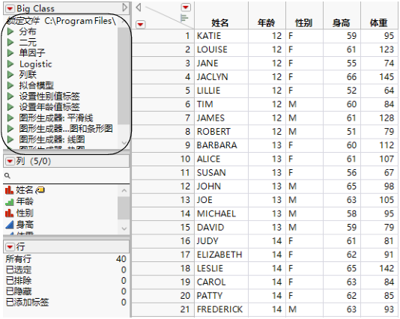400x319 pixels.
Task: Click the SUSAN name cell
Action: click(221, 173)
